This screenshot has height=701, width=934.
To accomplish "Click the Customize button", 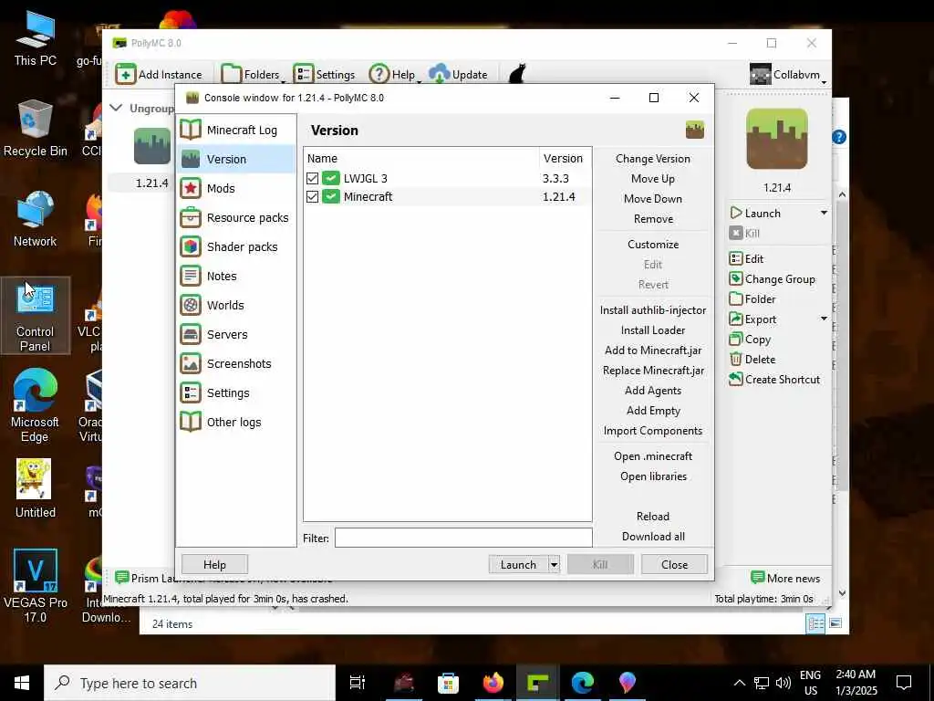I will point(653,245).
